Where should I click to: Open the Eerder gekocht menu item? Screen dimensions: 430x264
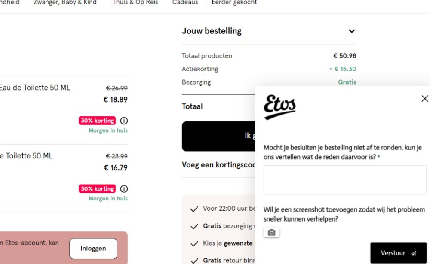tap(234, 3)
